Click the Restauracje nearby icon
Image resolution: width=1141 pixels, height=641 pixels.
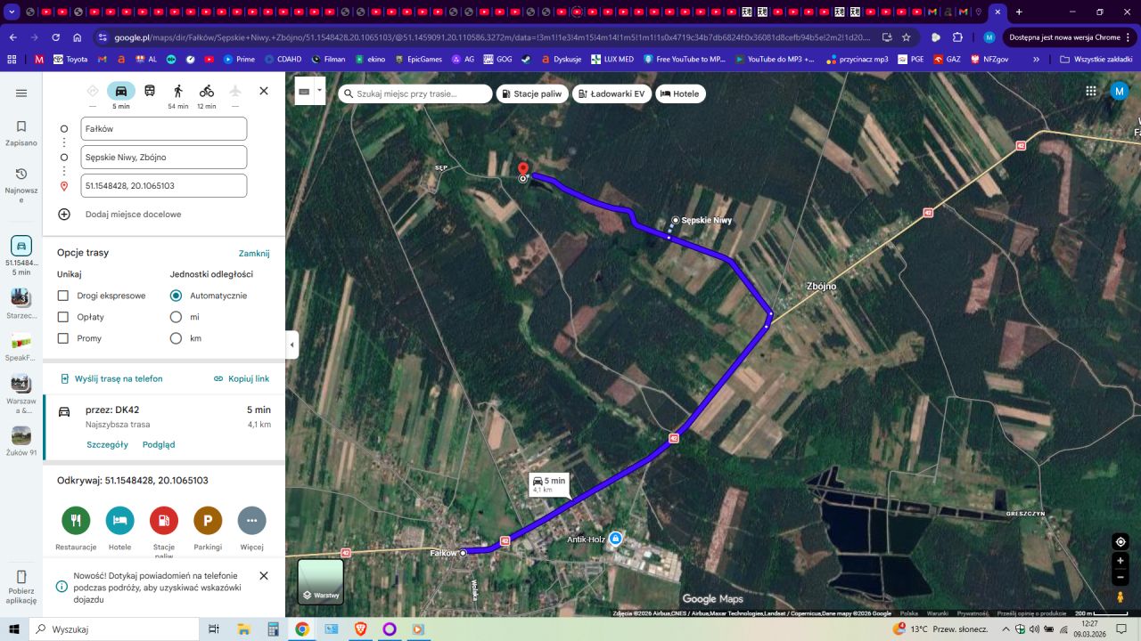click(76, 521)
